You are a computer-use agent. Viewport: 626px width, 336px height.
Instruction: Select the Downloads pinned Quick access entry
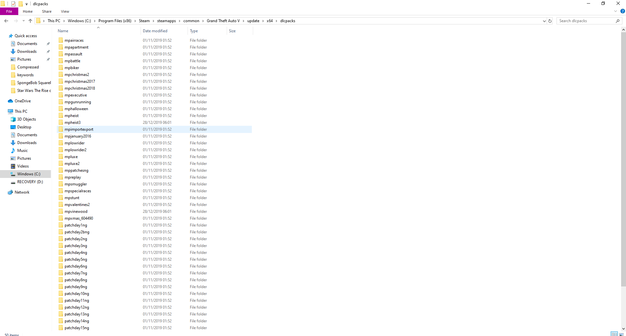coord(26,51)
